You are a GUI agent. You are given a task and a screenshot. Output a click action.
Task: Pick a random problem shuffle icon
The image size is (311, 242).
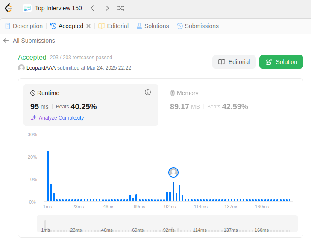[121, 8]
